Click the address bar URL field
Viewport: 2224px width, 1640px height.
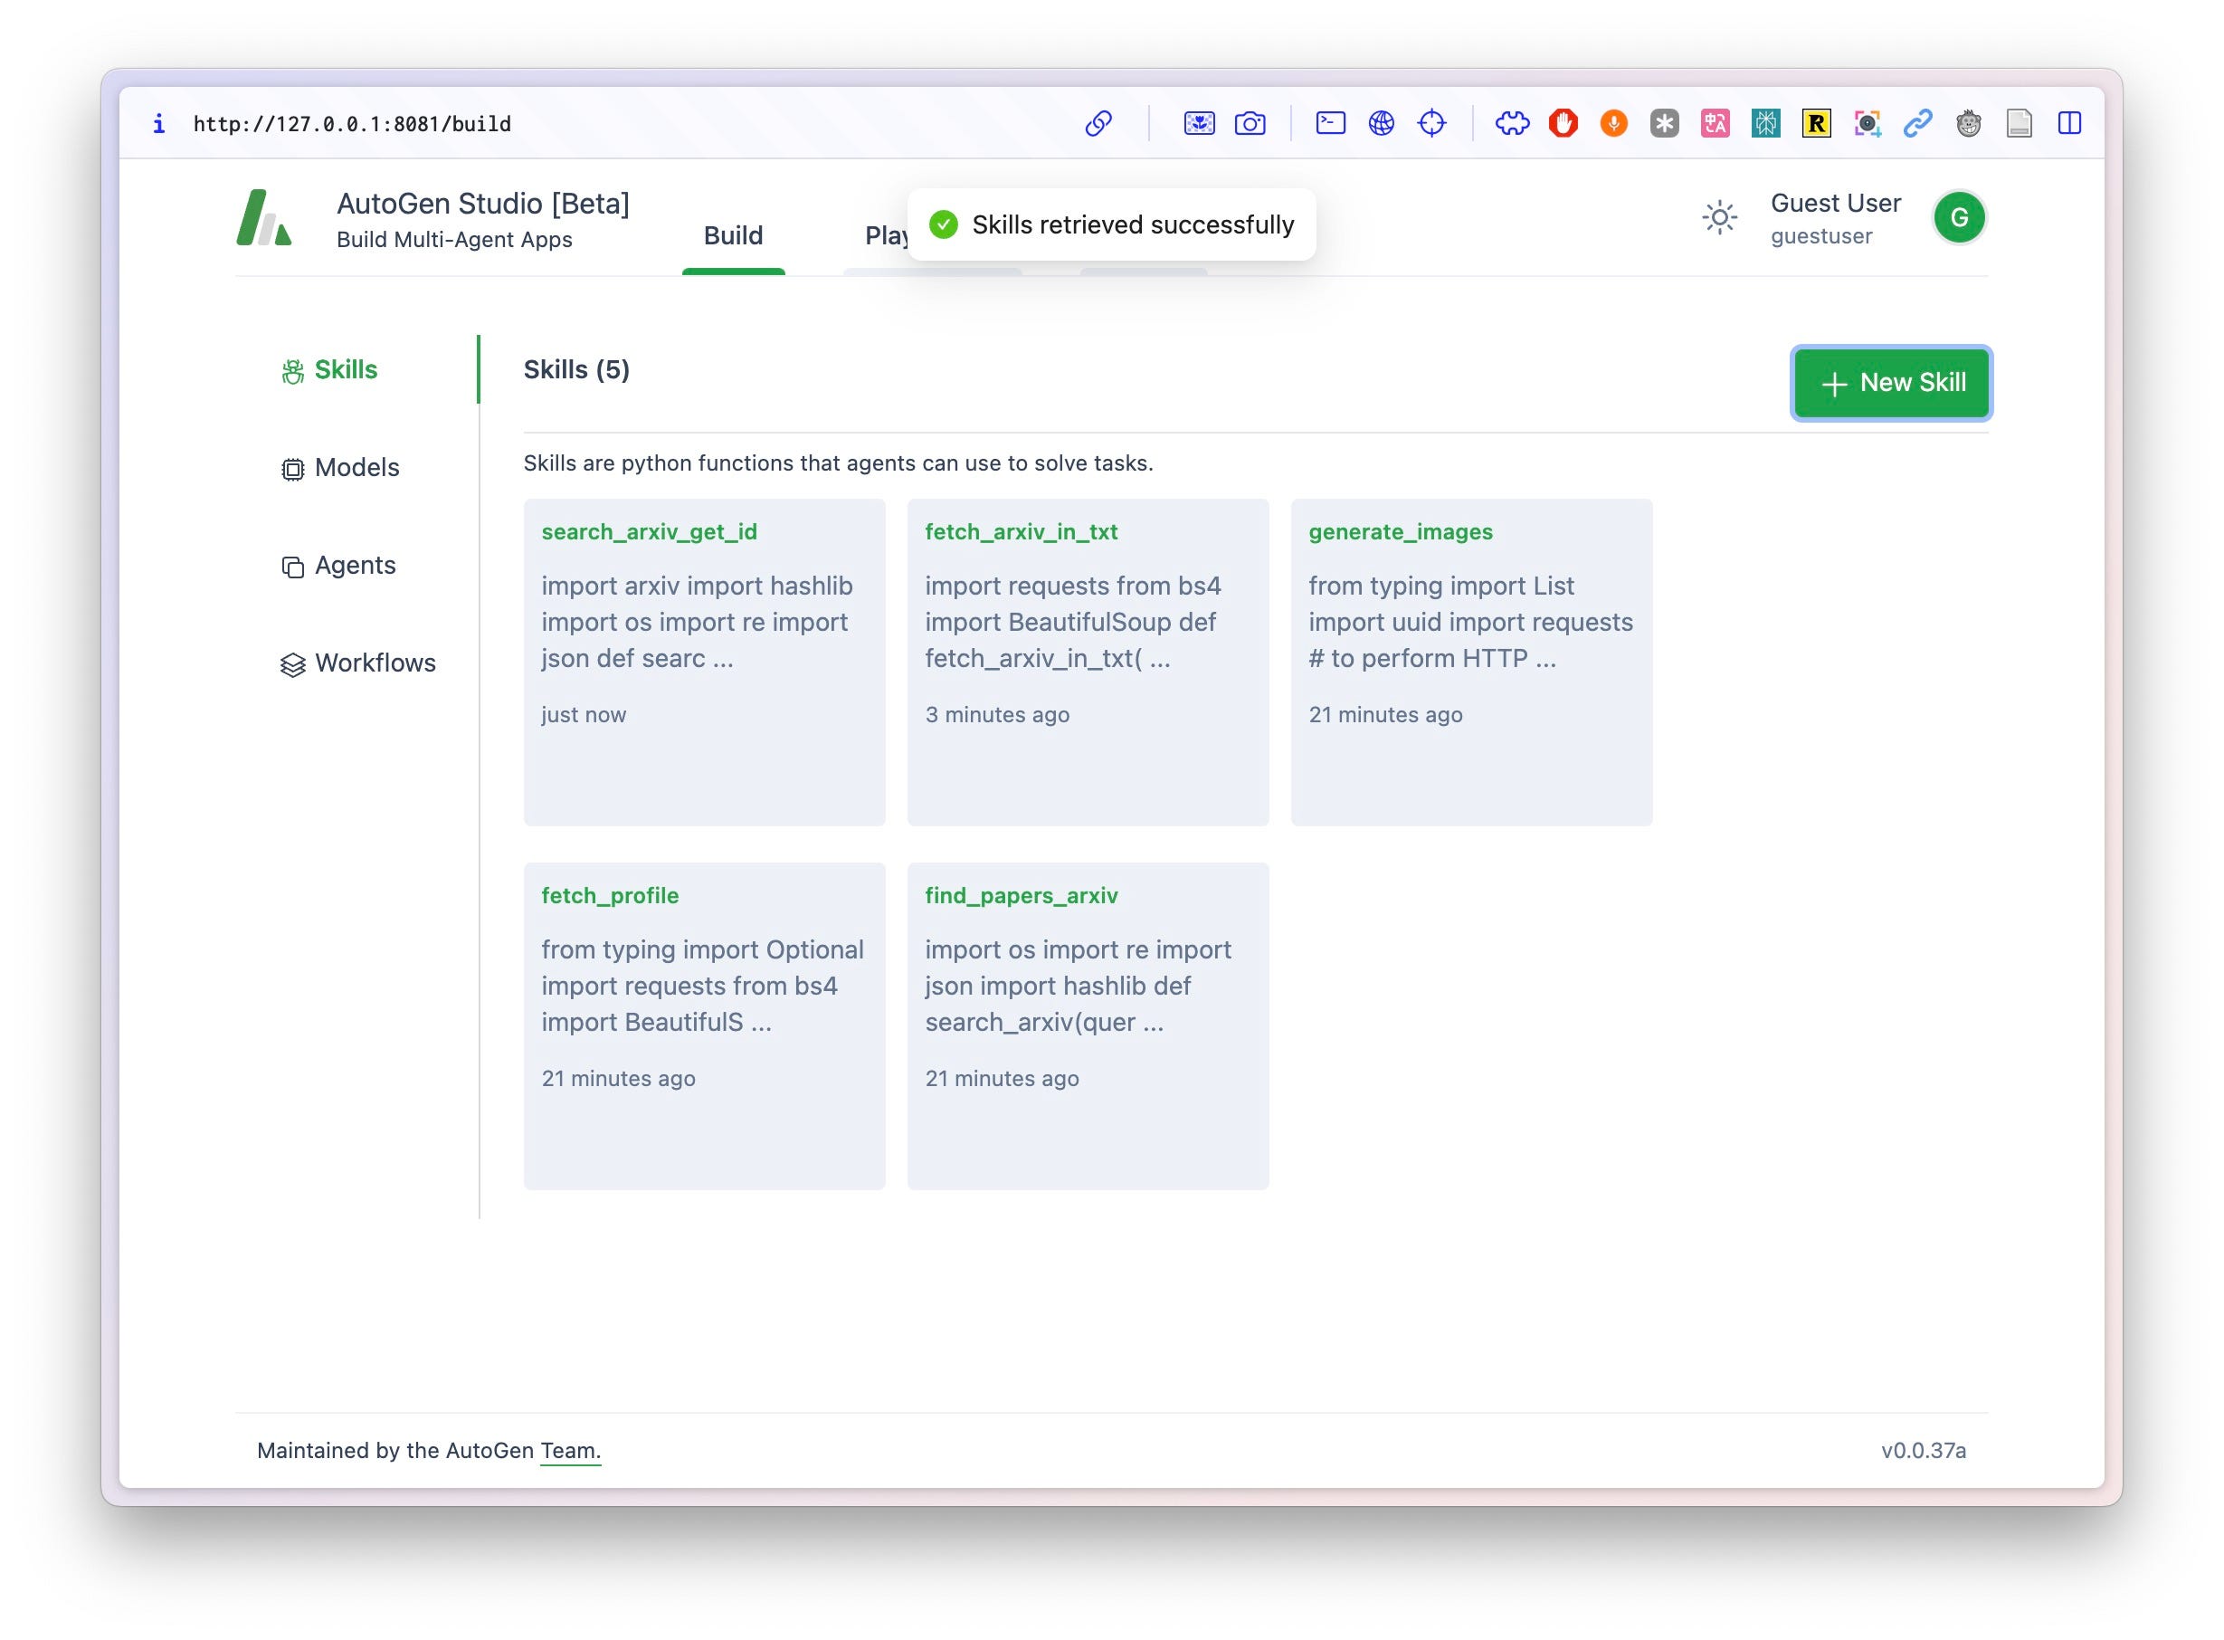(352, 124)
